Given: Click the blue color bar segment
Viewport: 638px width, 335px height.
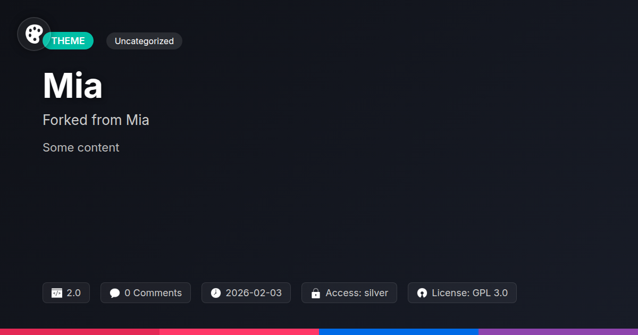Looking at the screenshot, I should coord(399,332).
